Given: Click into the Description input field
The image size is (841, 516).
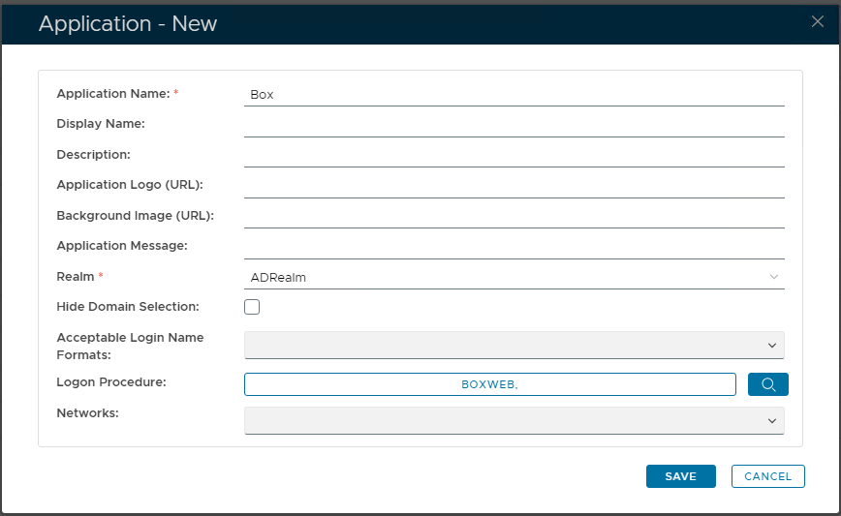Looking at the screenshot, I should tap(514, 155).
